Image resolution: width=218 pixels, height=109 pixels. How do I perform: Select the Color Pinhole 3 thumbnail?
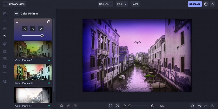pos(33,75)
